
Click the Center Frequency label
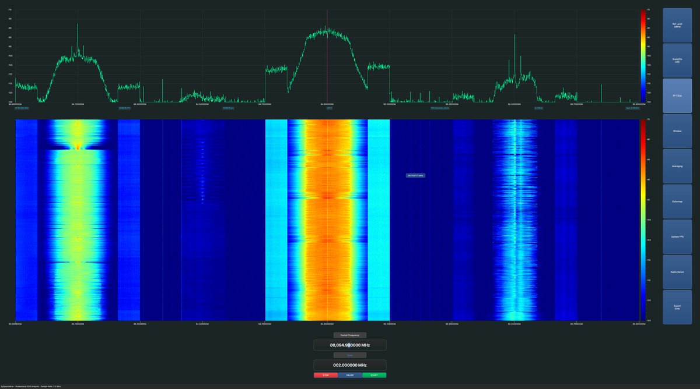point(350,335)
